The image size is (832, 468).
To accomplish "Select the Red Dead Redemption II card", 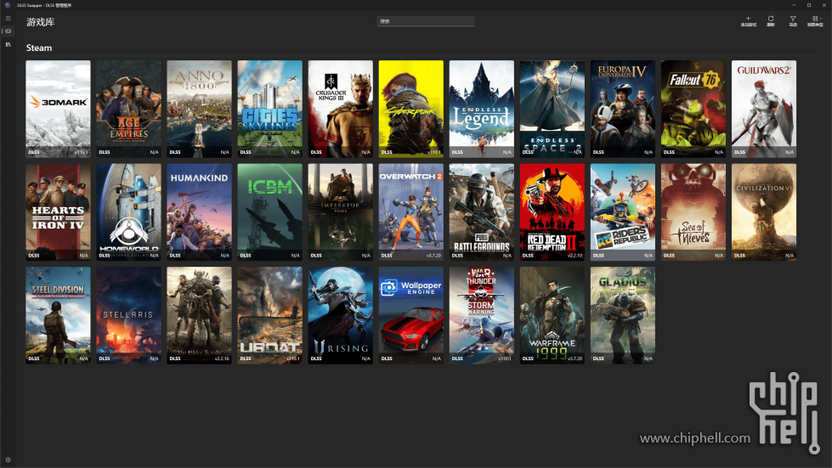I will (x=552, y=212).
